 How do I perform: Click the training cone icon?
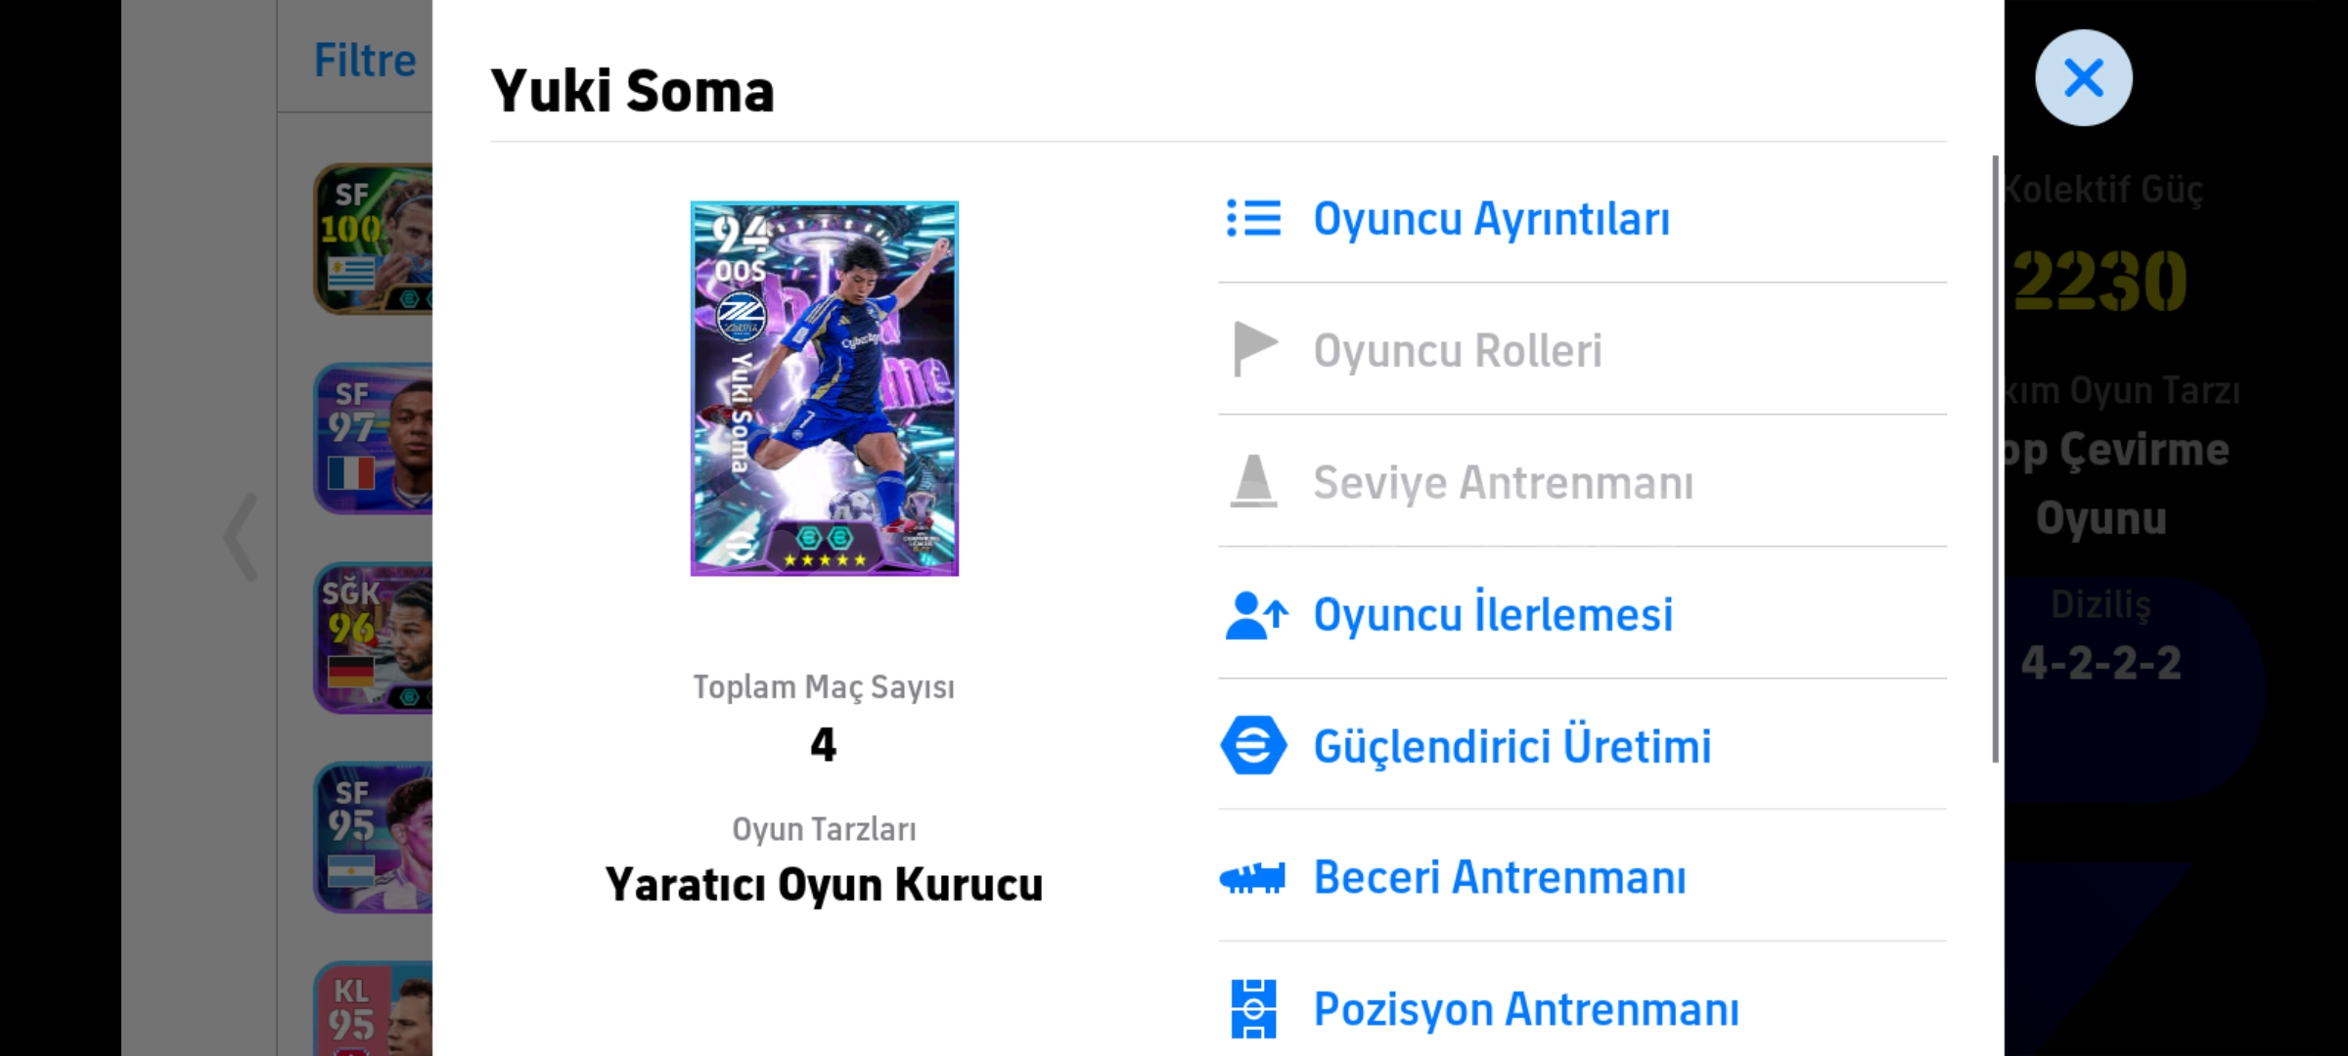pos(1253,481)
